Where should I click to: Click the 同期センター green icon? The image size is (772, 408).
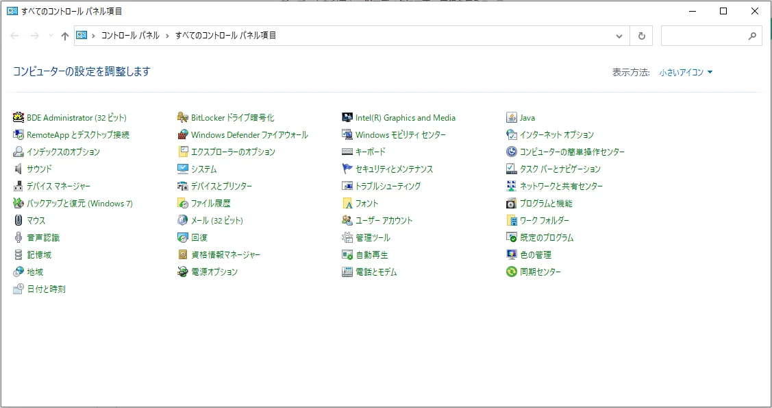pos(512,272)
